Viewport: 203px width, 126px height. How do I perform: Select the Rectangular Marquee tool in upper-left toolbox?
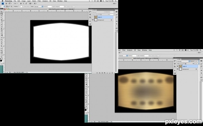coord(2,13)
